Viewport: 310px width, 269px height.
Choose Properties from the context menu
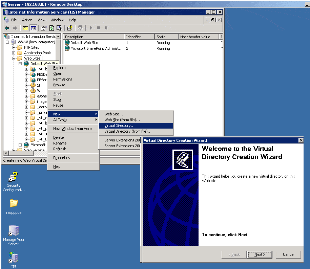(x=73, y=158)
